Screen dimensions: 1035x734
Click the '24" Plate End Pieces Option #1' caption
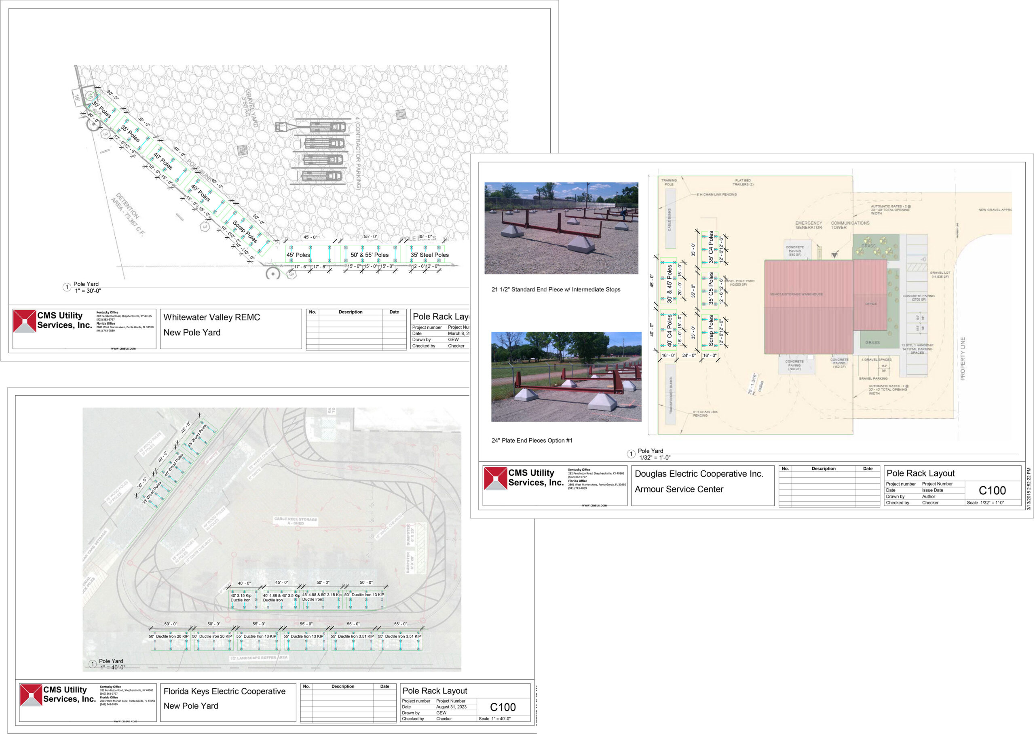(x=532, y=440)
